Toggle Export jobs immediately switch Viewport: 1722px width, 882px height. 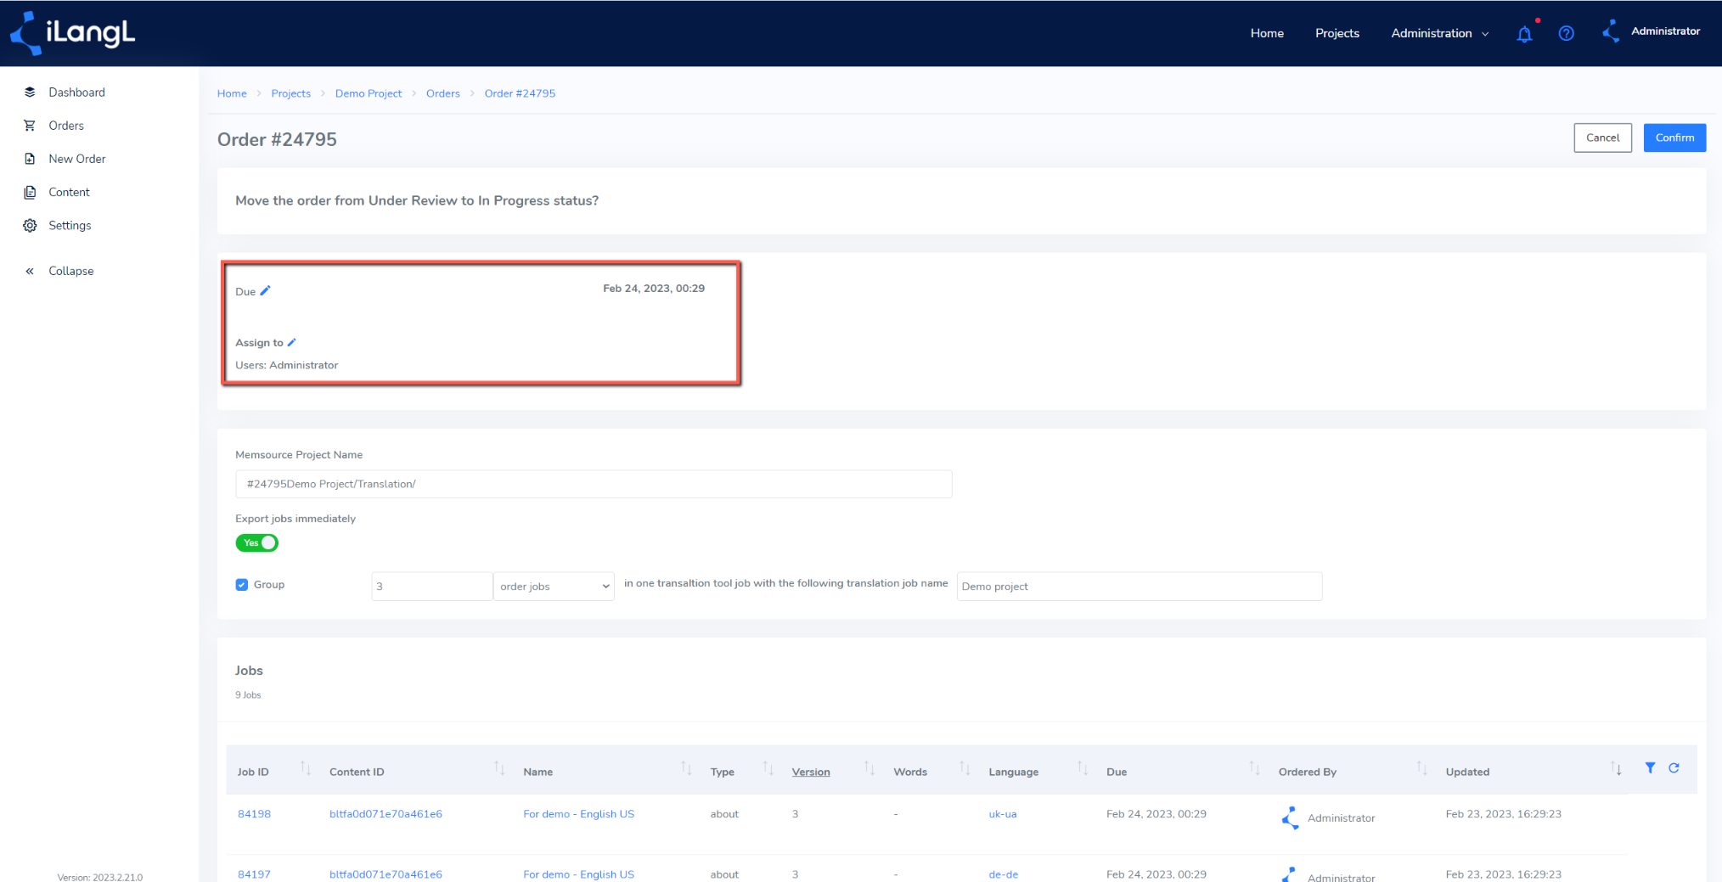click(256, 542)
